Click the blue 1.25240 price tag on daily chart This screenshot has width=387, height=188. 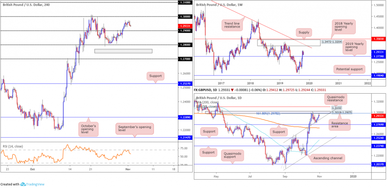[378, 138]
